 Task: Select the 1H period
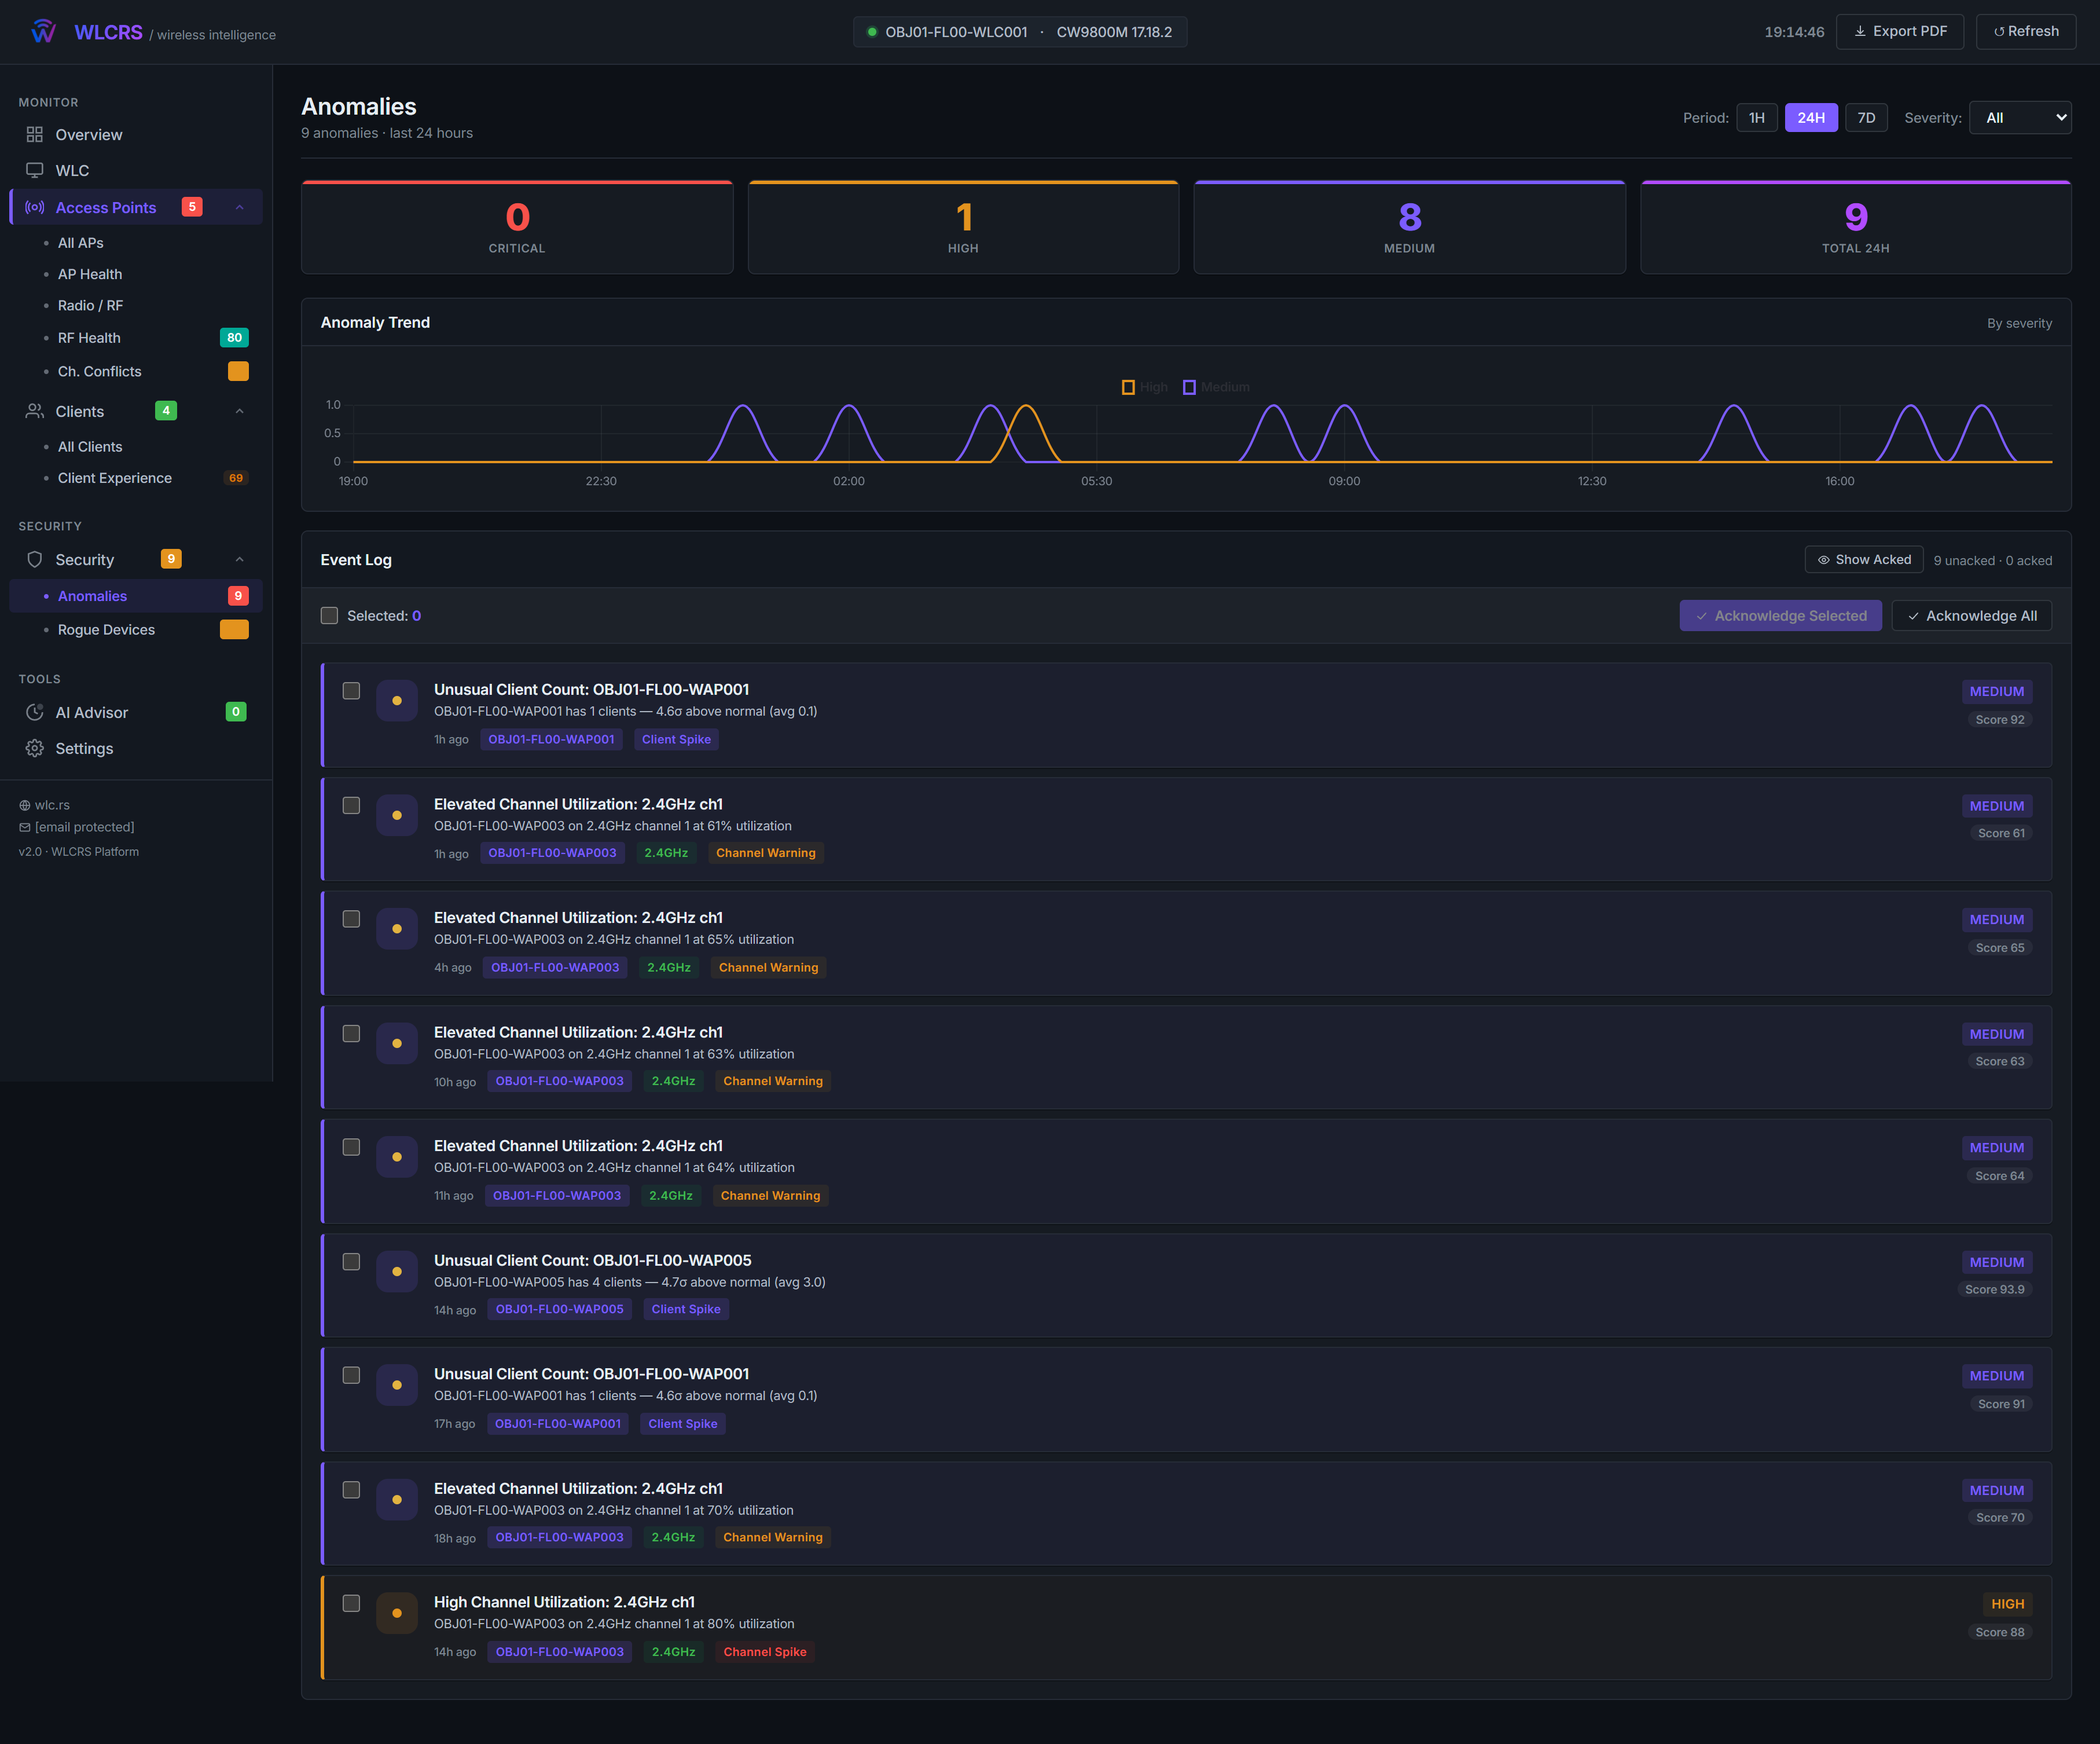[1757, 117]
